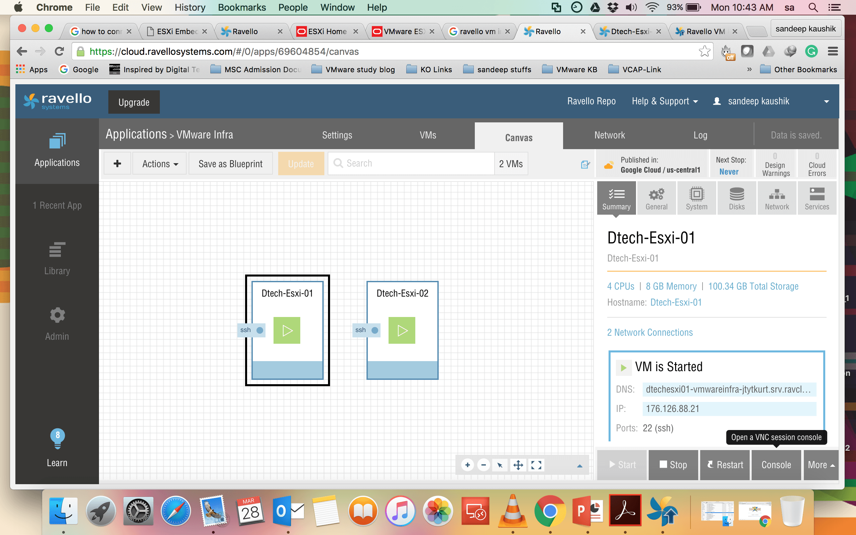Toggle the selection pointer mode on the canvas
The height and width of the screenshot is (535, 856).
pos(500,465)
